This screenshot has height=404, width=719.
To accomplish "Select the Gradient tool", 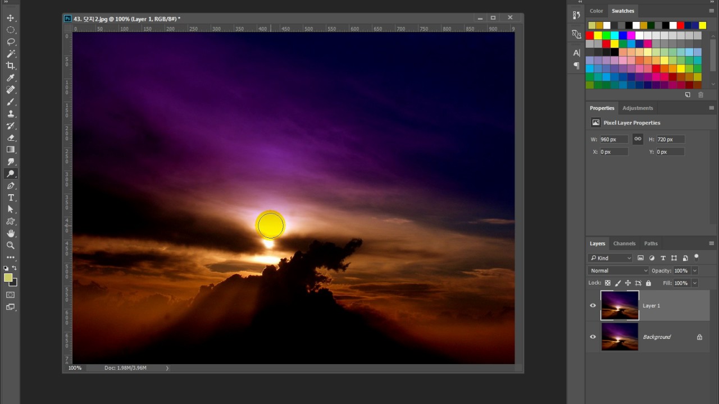I will pyautogui.click(x=11, y=150).
